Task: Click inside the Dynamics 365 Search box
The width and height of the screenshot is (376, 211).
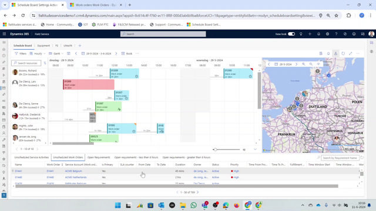Action: pos(163,34)
